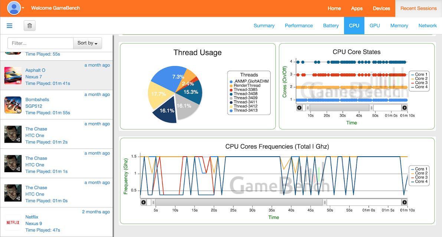Click the Bombshells session title
The width and height of the screenshot is (442, 237).
(x=37, y=100)
